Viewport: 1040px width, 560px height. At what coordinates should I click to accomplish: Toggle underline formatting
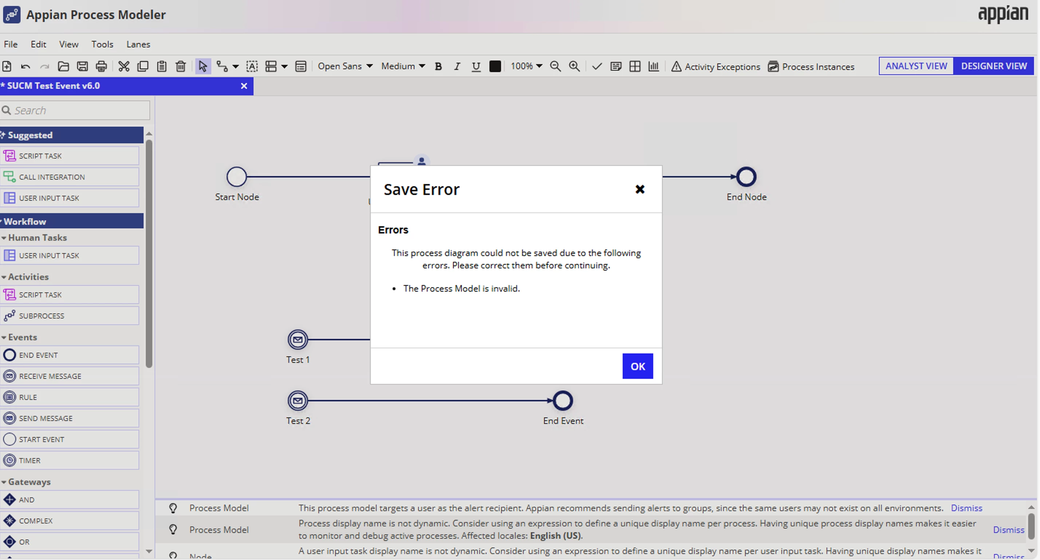pos(476,66)
